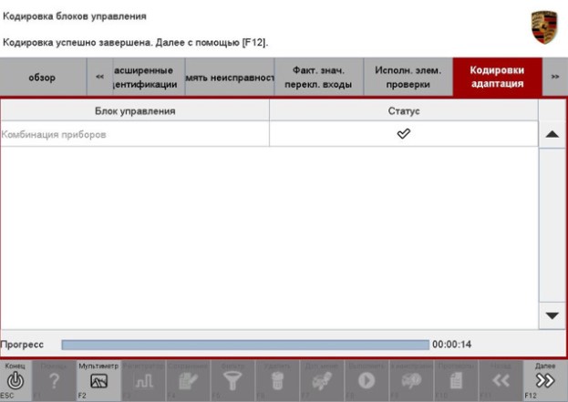The image size is (568, 402).
Task: Select the Кодировки адаптация tab
Action: click(x=497, y=77)
